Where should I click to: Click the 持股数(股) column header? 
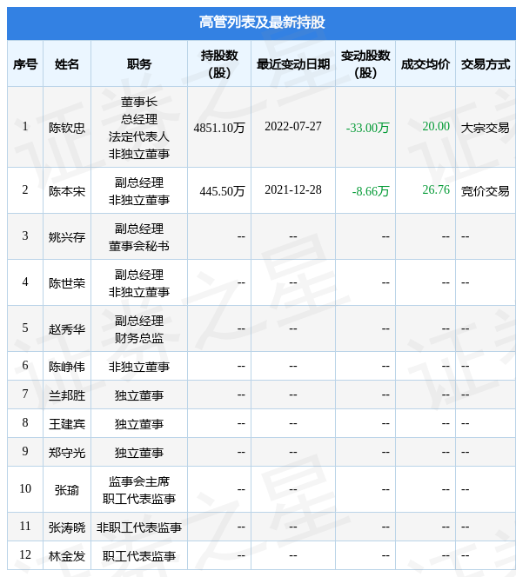(219, 64)
